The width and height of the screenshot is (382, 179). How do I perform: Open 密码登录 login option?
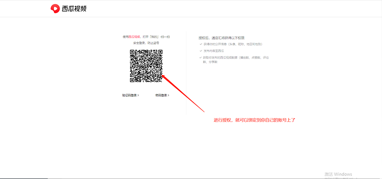[x=162, y=95]
